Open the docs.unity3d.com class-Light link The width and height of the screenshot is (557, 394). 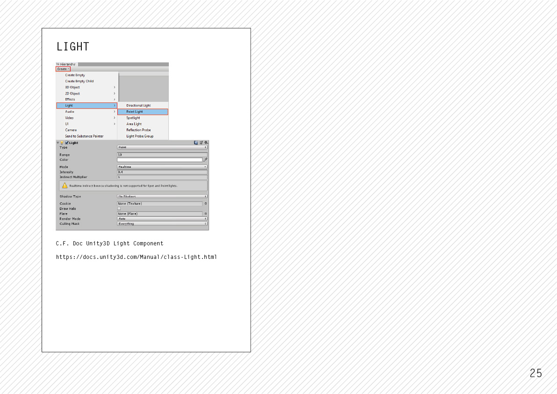coord(137,257)
